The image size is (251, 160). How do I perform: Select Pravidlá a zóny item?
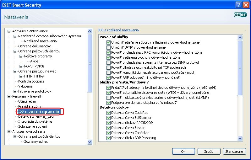pyautogui.click(x=30, y=106)
